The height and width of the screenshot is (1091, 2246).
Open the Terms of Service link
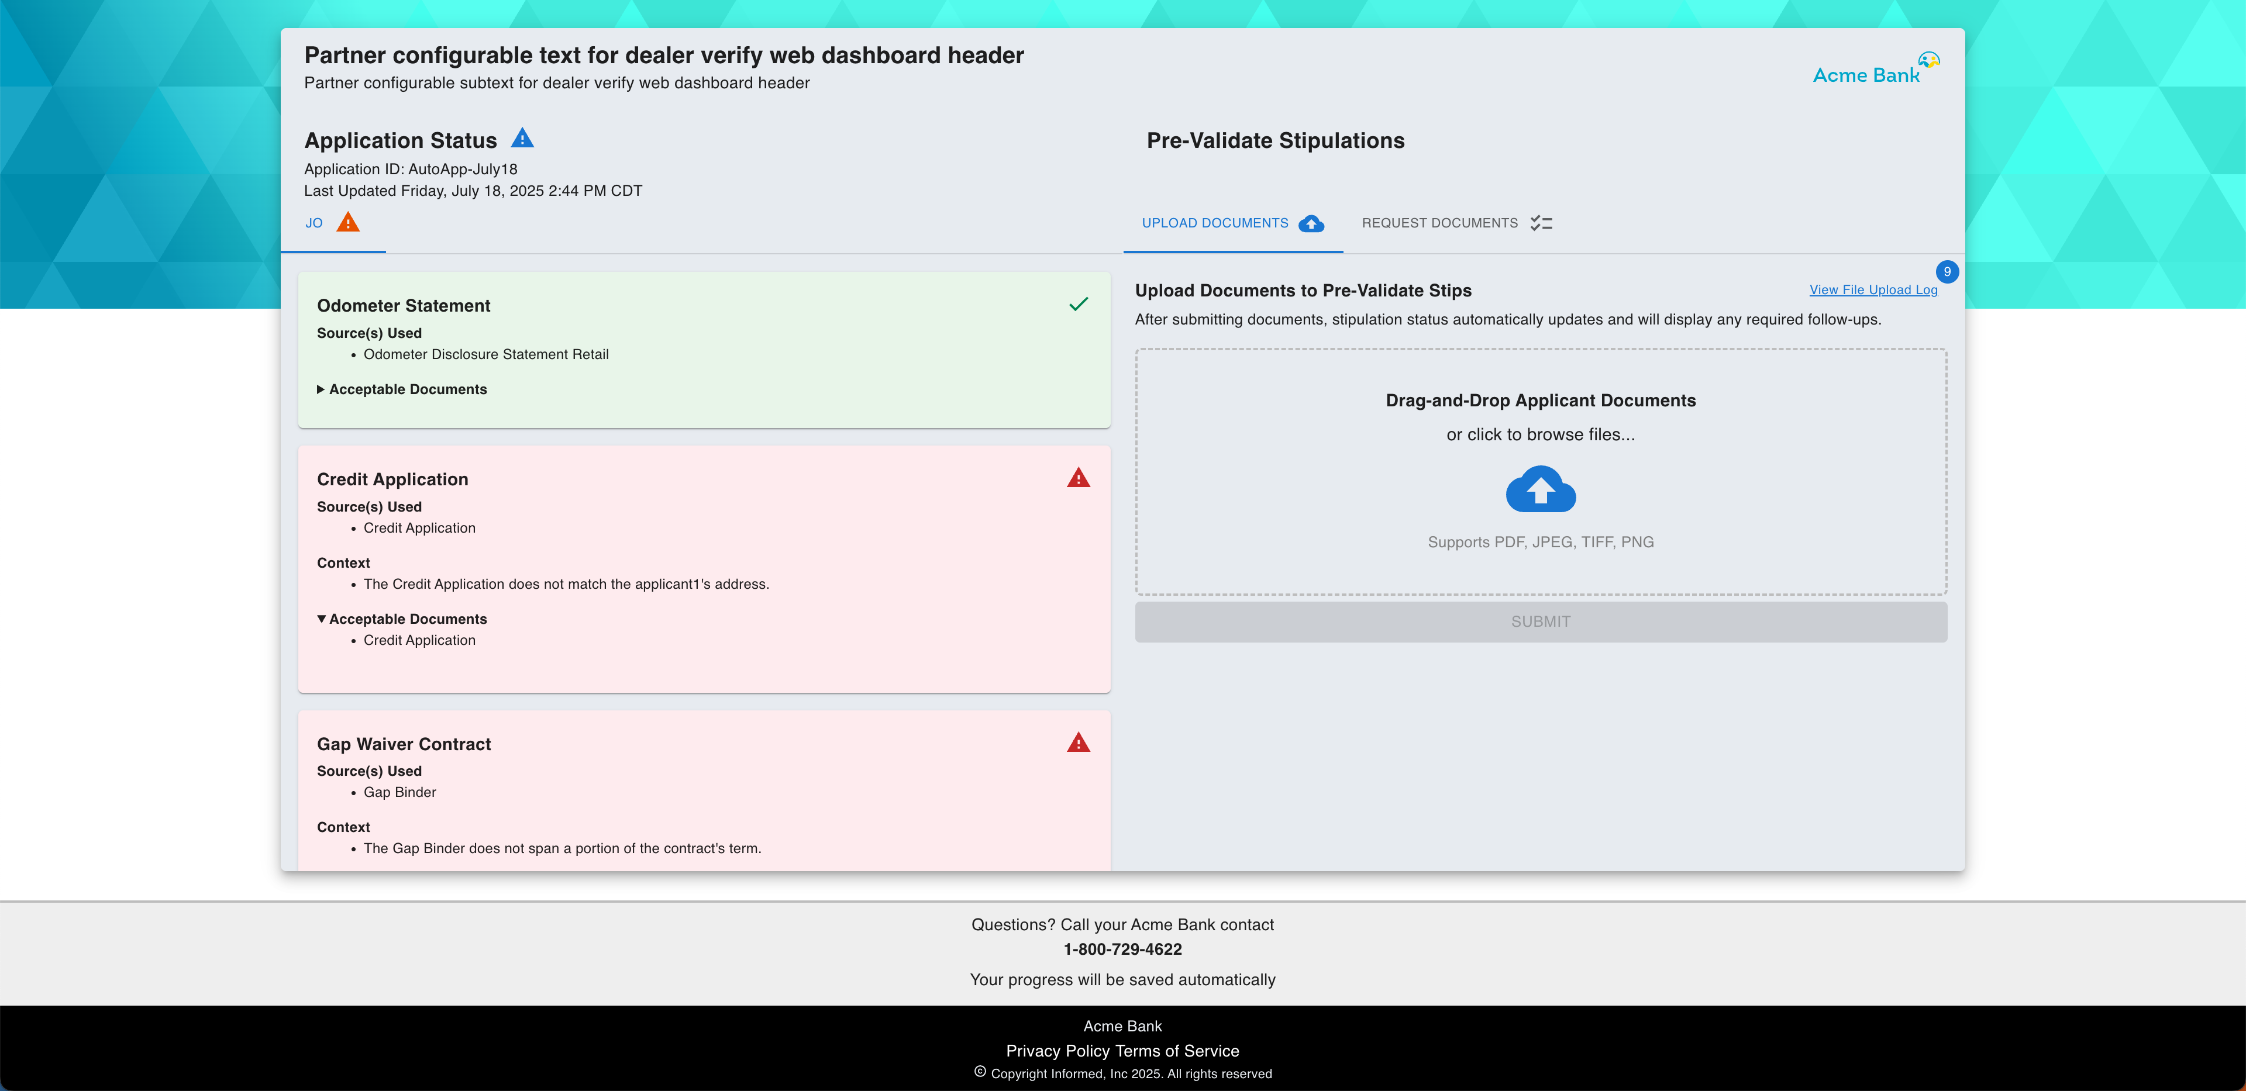pyautogui.click(x=1177, y=1051)
